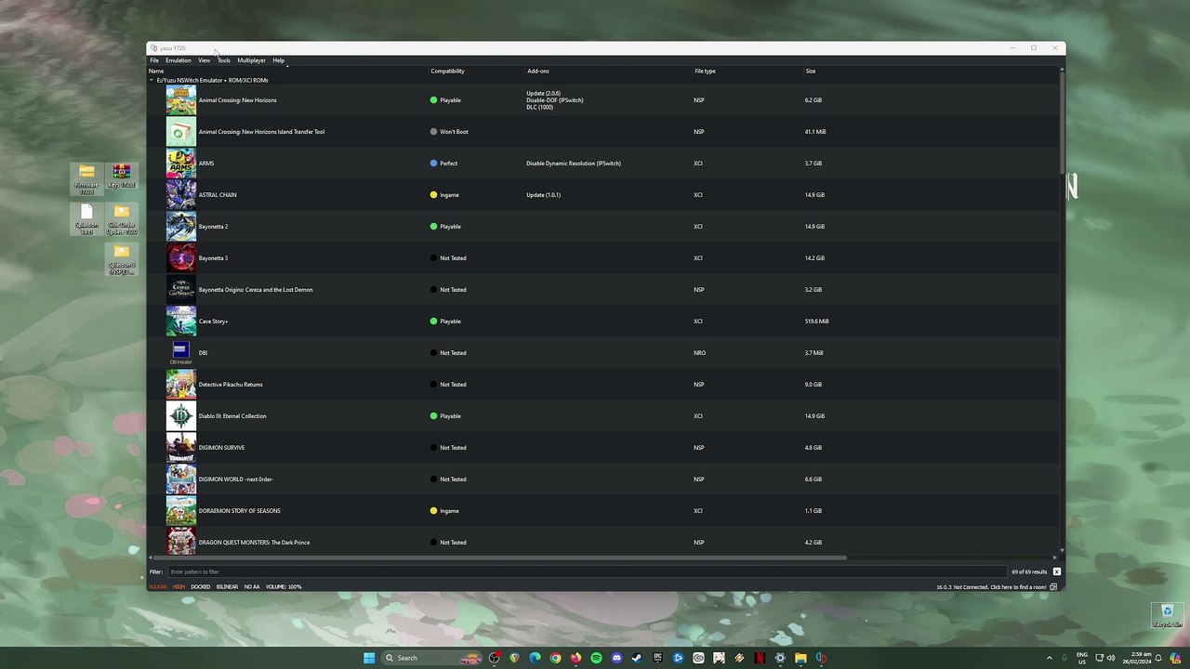Select the ASTRAL CHAIN cover icon
The height and width of the screenshot is (669, 1190).
click(x=181, y=195)
